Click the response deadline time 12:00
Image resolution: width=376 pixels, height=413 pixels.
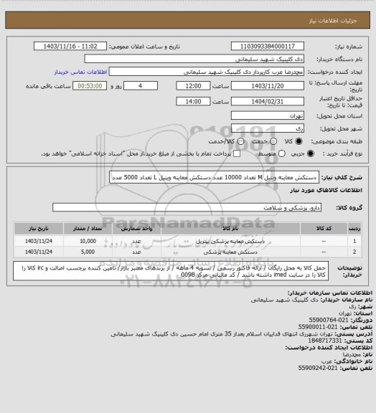click(x=193, y=86)
